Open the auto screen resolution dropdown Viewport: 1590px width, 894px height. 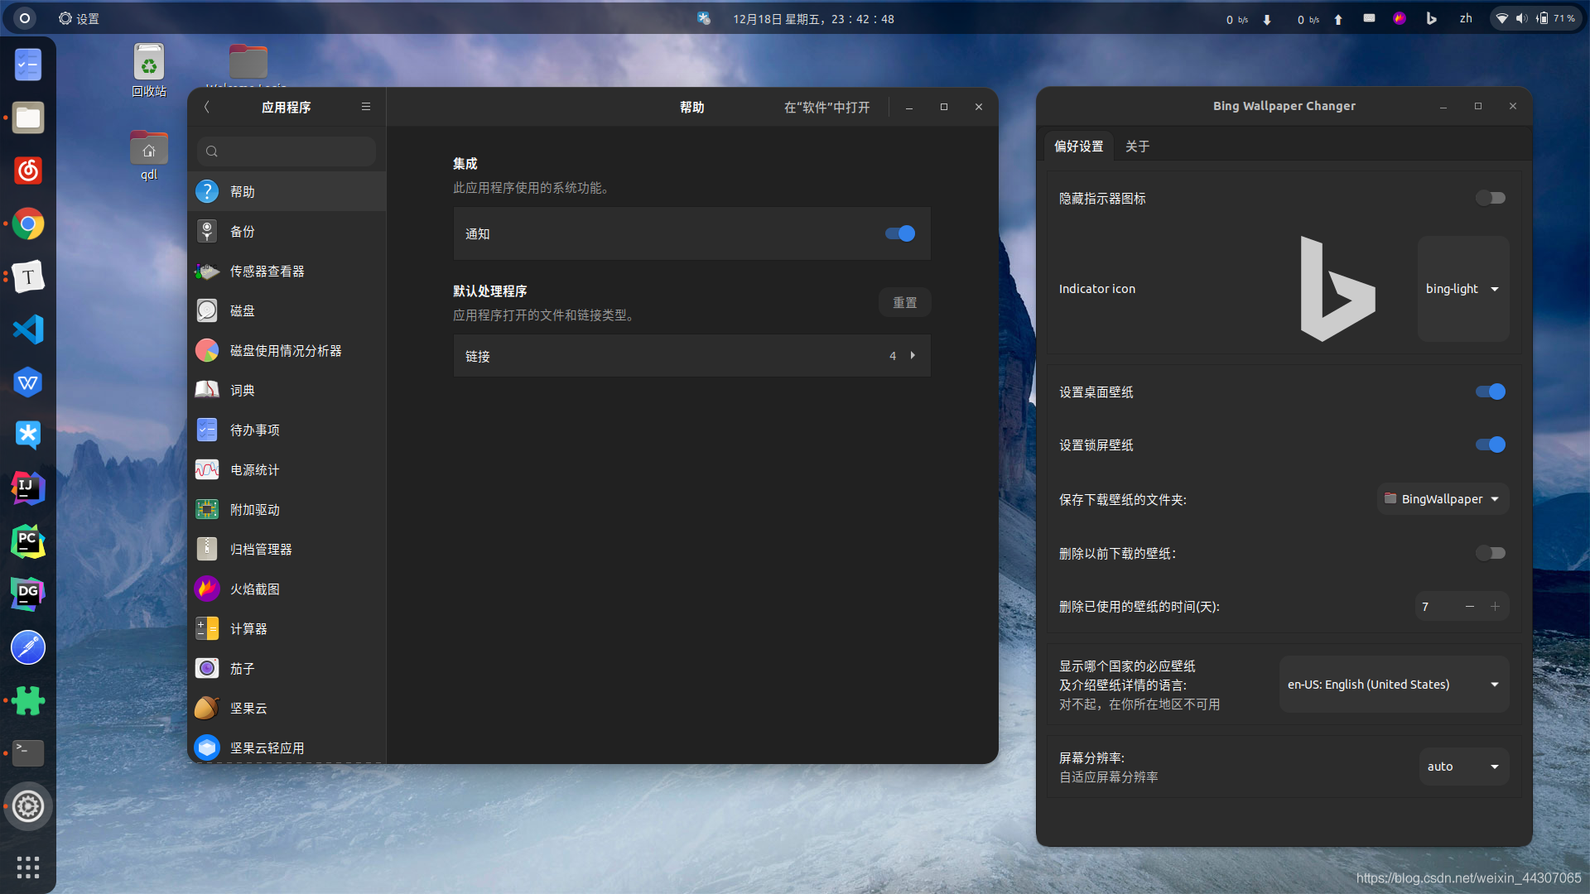1463,767
